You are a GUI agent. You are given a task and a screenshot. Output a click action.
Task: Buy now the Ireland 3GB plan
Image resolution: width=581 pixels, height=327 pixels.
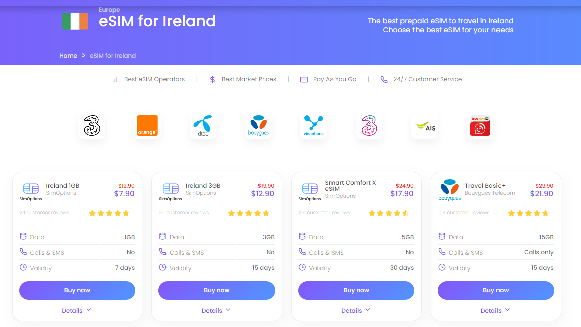tap(217, 290)
